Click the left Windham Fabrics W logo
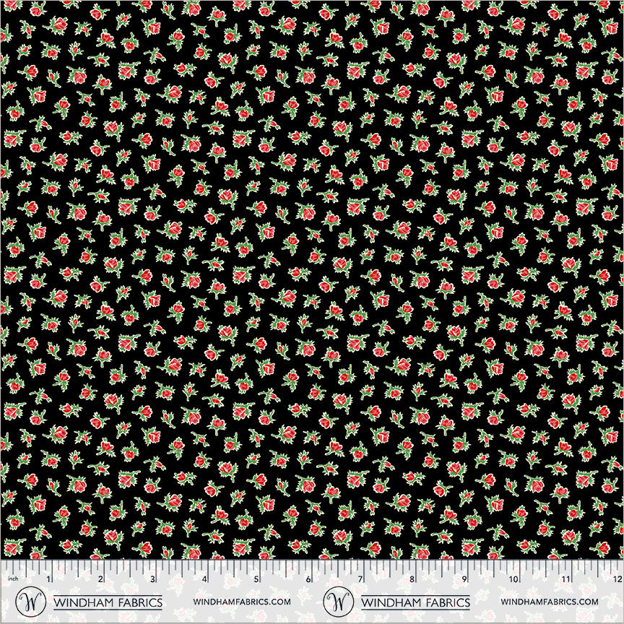The image size is (624, 624). (x=32, y=601)
